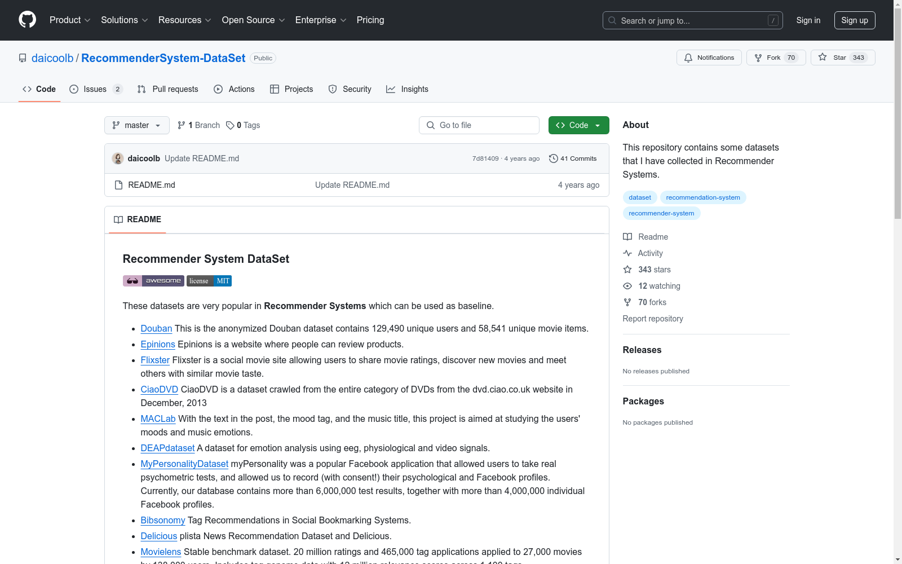Click the MIT license badge
This screenshot has height=564, width=902.
click(x=209, y=281)
